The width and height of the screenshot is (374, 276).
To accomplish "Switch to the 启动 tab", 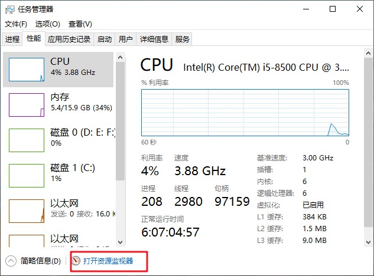I will tap(105, 40).
